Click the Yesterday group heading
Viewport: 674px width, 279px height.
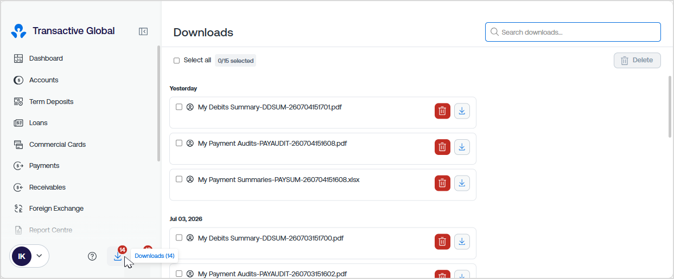click(x=183, y=88)
